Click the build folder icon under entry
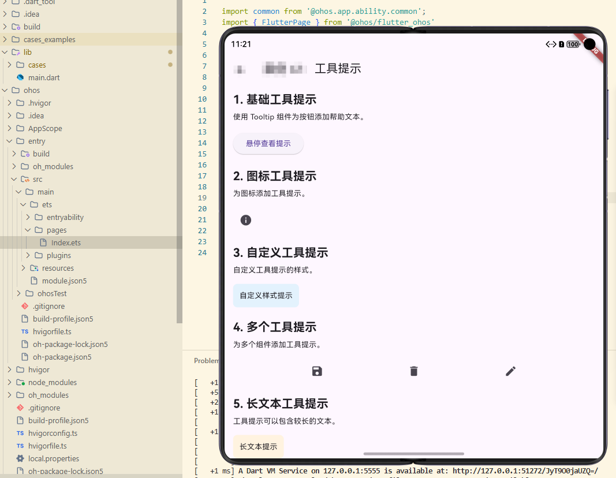The height and width of the screenshot is (478, 616). [25, 154]
